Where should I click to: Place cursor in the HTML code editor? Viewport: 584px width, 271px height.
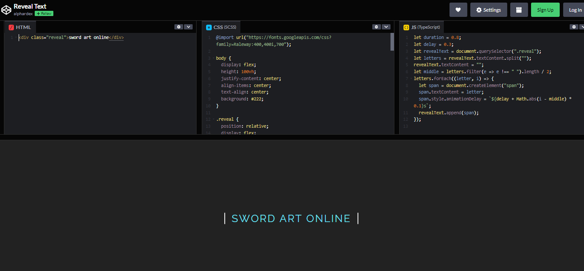87,65
